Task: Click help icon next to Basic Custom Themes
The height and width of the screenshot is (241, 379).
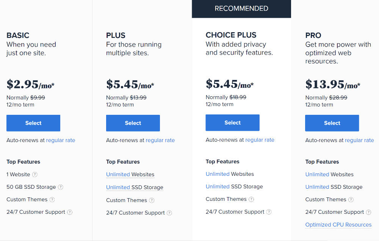Action: pos(52,200)
